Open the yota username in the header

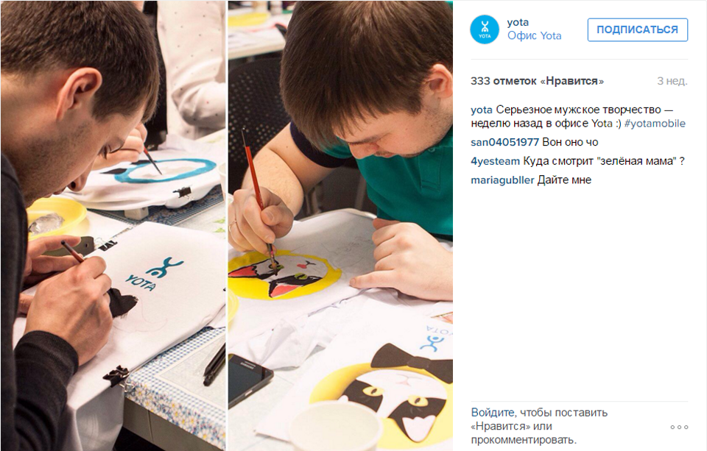click(x=518, y=23)
